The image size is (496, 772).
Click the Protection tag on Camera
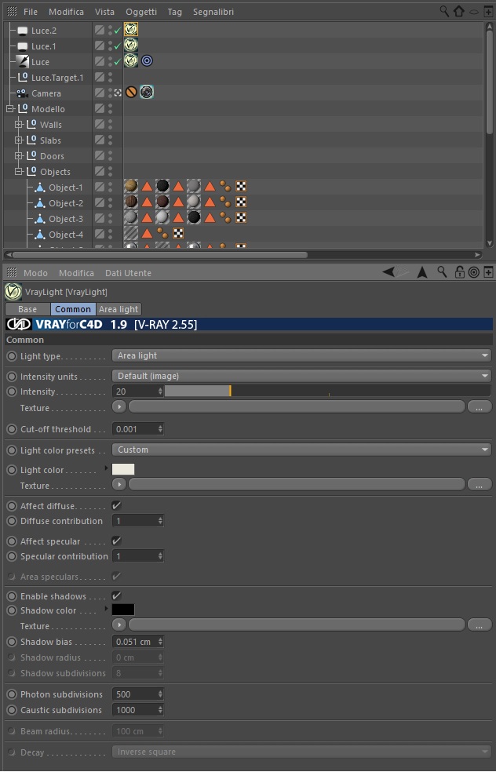[x=130, y=92]
